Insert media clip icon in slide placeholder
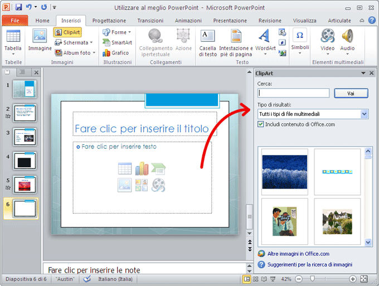This screenshot has width=379, height=286. (158, 185)
